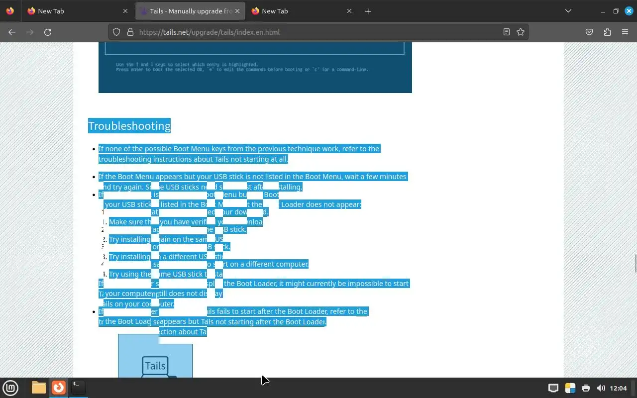Open a new tab with plus button
This screenshot has height=398, width=637.
coord(368,11)
